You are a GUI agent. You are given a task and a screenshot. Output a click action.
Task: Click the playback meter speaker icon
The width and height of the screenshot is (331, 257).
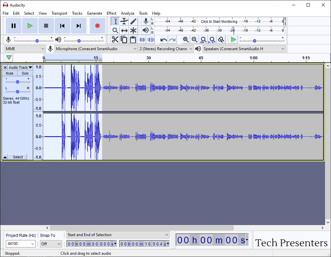pyautogui.click(x=146, y=31)
